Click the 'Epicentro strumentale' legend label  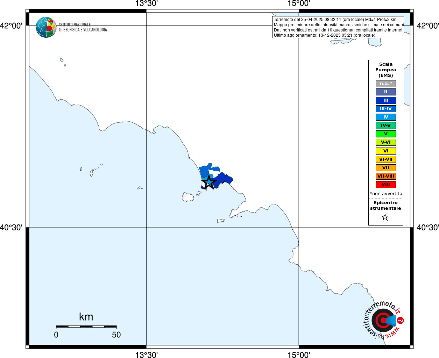[x=385, y=206]
